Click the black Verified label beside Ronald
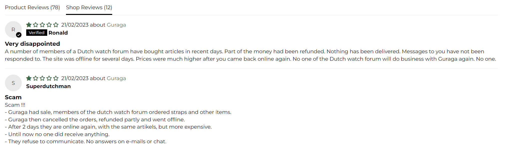Image resolution: width=506 pixels, height=147 pixels. pos(36,33)
